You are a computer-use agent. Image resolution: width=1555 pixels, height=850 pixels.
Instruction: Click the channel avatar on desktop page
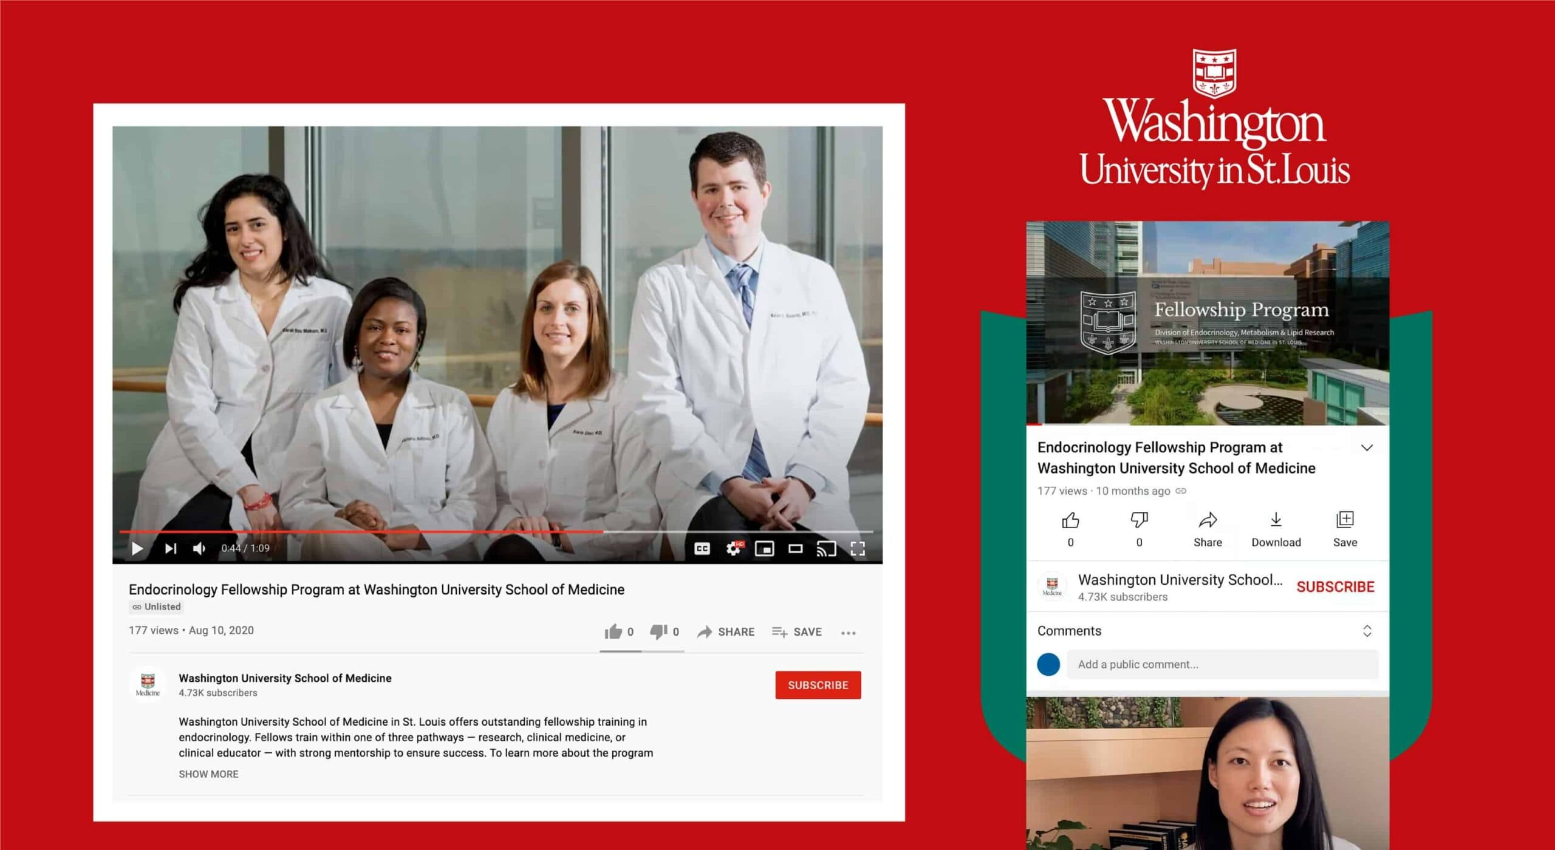[x=148, y=685]
